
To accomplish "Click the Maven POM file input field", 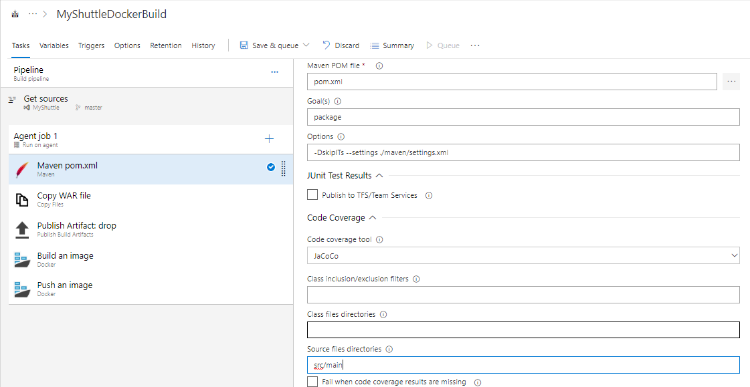I will click(512, 82).
